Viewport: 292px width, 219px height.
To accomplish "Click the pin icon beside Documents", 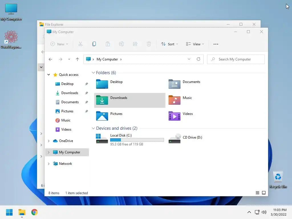I will [x=86, y=102].
